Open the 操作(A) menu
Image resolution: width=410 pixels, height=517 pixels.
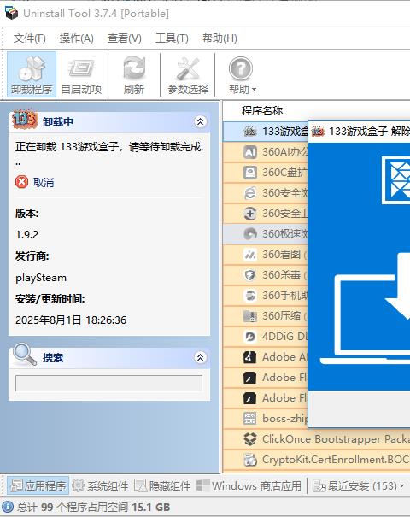(x=77, y=38)
